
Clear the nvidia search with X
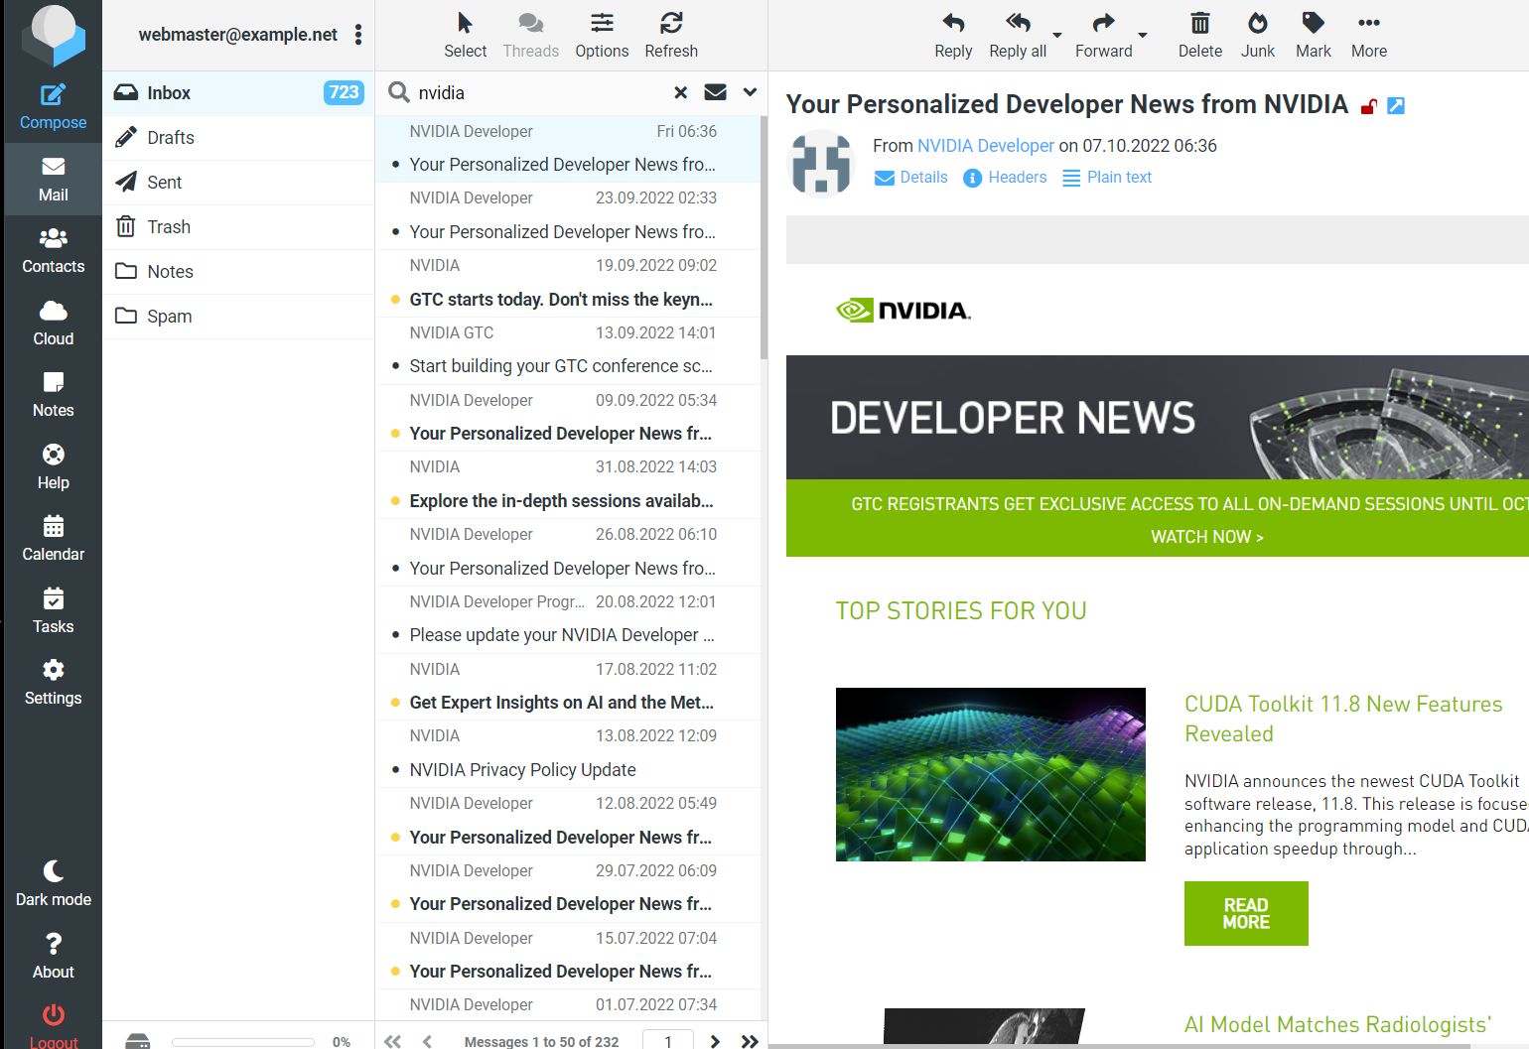[x=681, y=92]
